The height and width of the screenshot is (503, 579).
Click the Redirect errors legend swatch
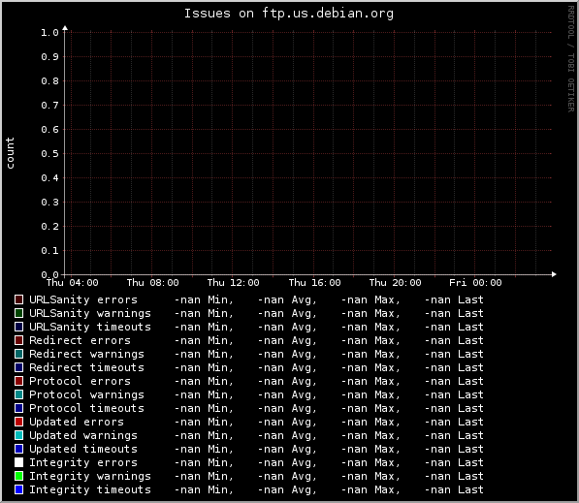pyautogui.click(x=18, y=340)
